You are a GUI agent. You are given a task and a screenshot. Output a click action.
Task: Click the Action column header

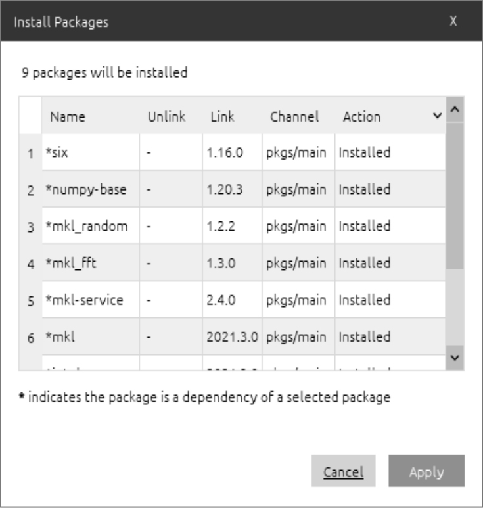[361, 117]
